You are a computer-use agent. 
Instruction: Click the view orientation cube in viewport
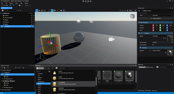[x=132, y=17]
